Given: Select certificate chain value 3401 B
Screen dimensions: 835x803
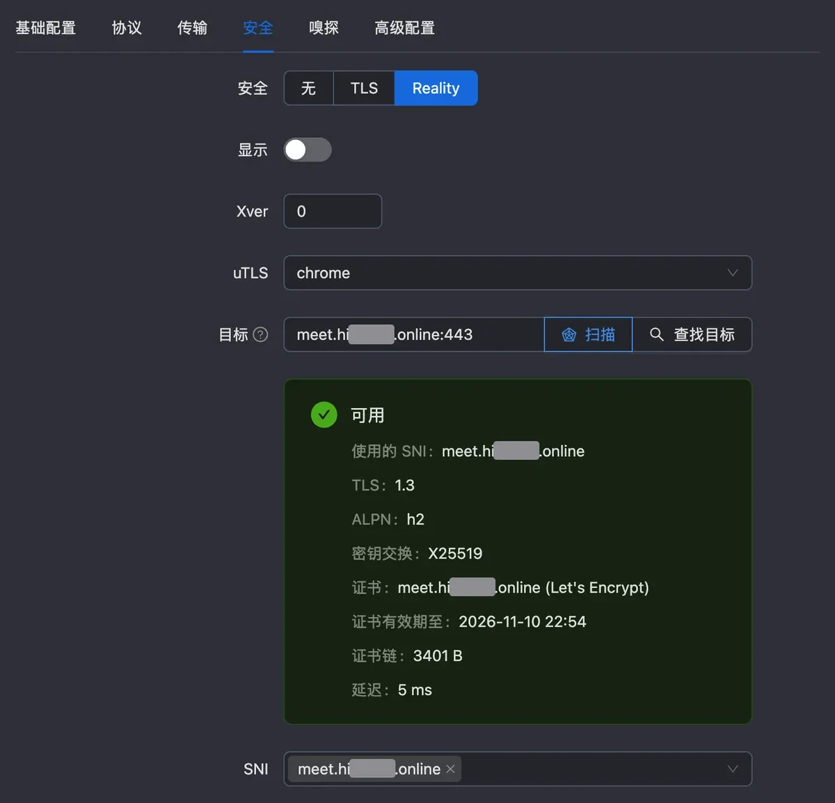Looking at the screenshot, I should tap(438, 656).
